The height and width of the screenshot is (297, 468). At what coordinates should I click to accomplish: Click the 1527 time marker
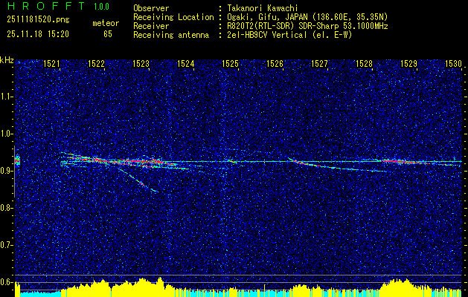coord(320,63)
